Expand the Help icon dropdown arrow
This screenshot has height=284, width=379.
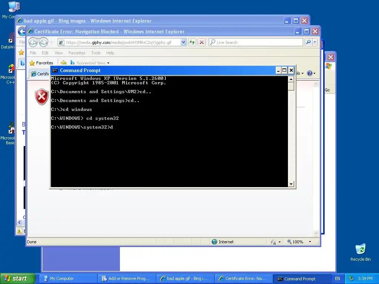[315, 74]
